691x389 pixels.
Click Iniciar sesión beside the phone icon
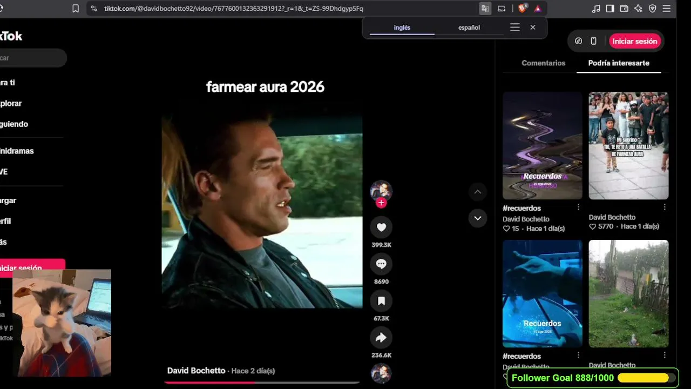pyautogui.click(x=635, y=41)
